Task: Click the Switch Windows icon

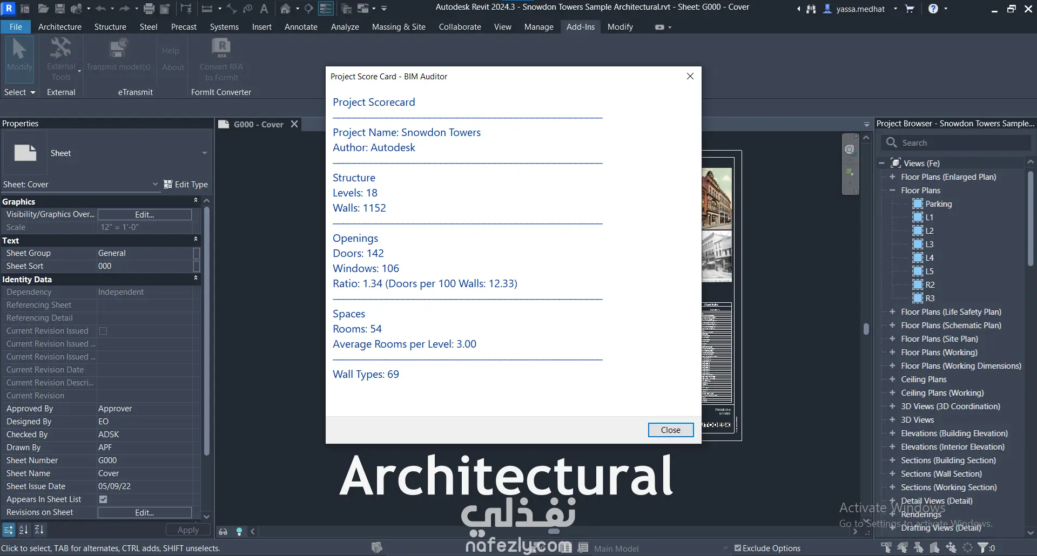Action: coord(363,9)
